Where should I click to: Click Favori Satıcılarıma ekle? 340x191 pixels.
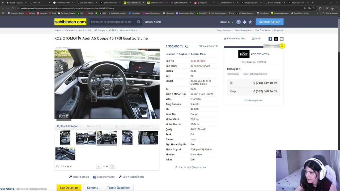(x=255, y=74)
